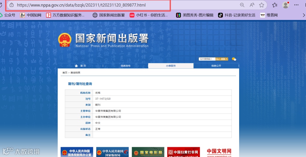Click 查询结果 in the breadcrumb

[75, 73]
